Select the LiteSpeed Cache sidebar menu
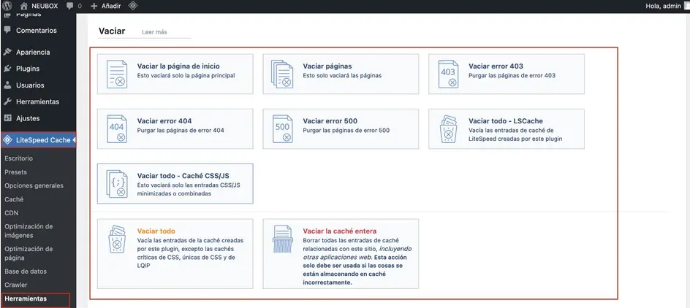The width and height of the screenshot is (690, 308). point(38,140)
